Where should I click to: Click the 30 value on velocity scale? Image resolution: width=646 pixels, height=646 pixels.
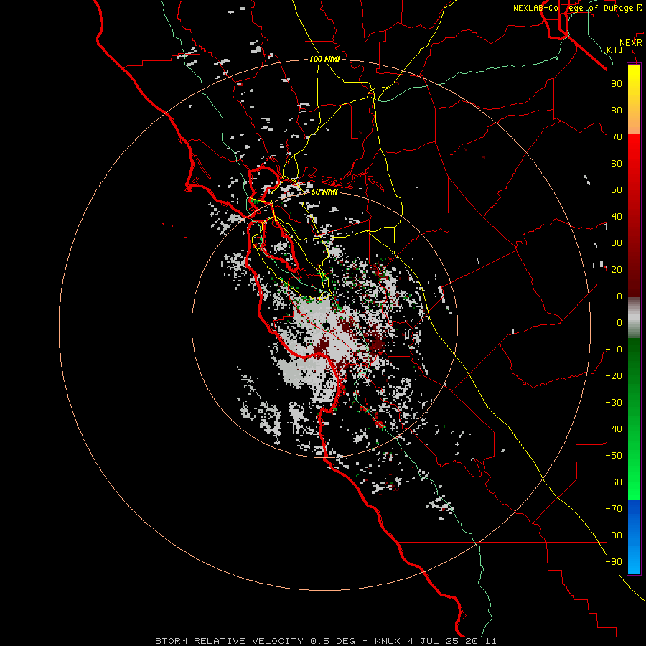[617, 243]
